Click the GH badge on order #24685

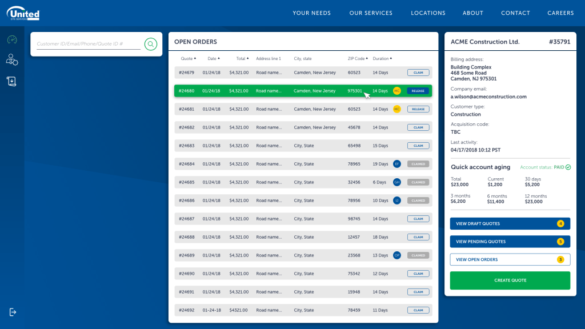pyautogui.click(x=397, y=182)
